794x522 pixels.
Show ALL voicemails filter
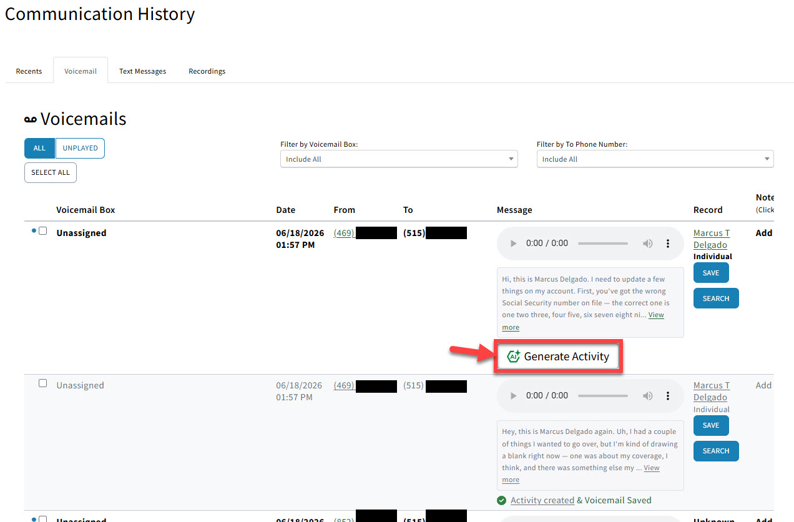point(39,148)
